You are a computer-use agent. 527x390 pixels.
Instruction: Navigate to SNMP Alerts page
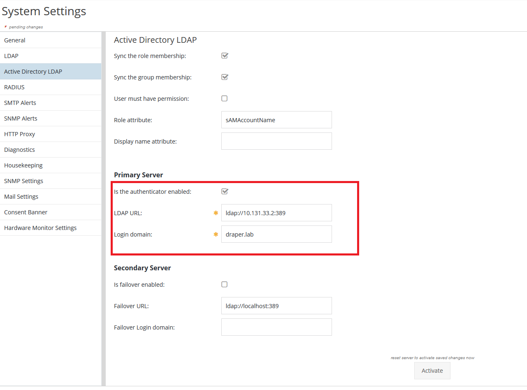tap(21, 118)
